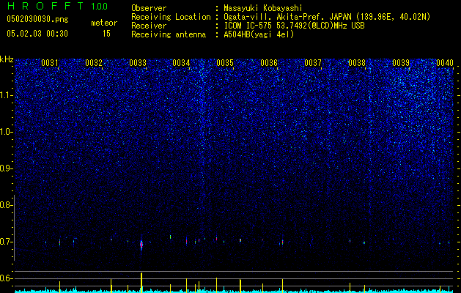This screenshot has height=293, width=461.
Task: Click the 1.1 kHz axis label
Action: tap(6, 95)
